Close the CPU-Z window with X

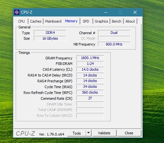click(135, 12)
